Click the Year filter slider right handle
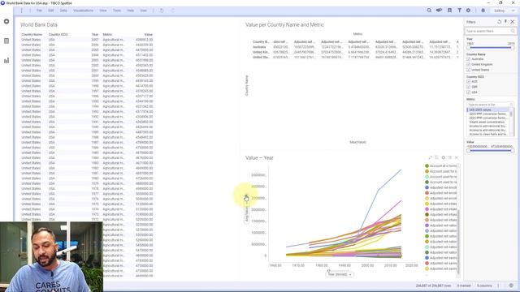The height and width of the screenshot is (292, 520). tap(513, 48)
